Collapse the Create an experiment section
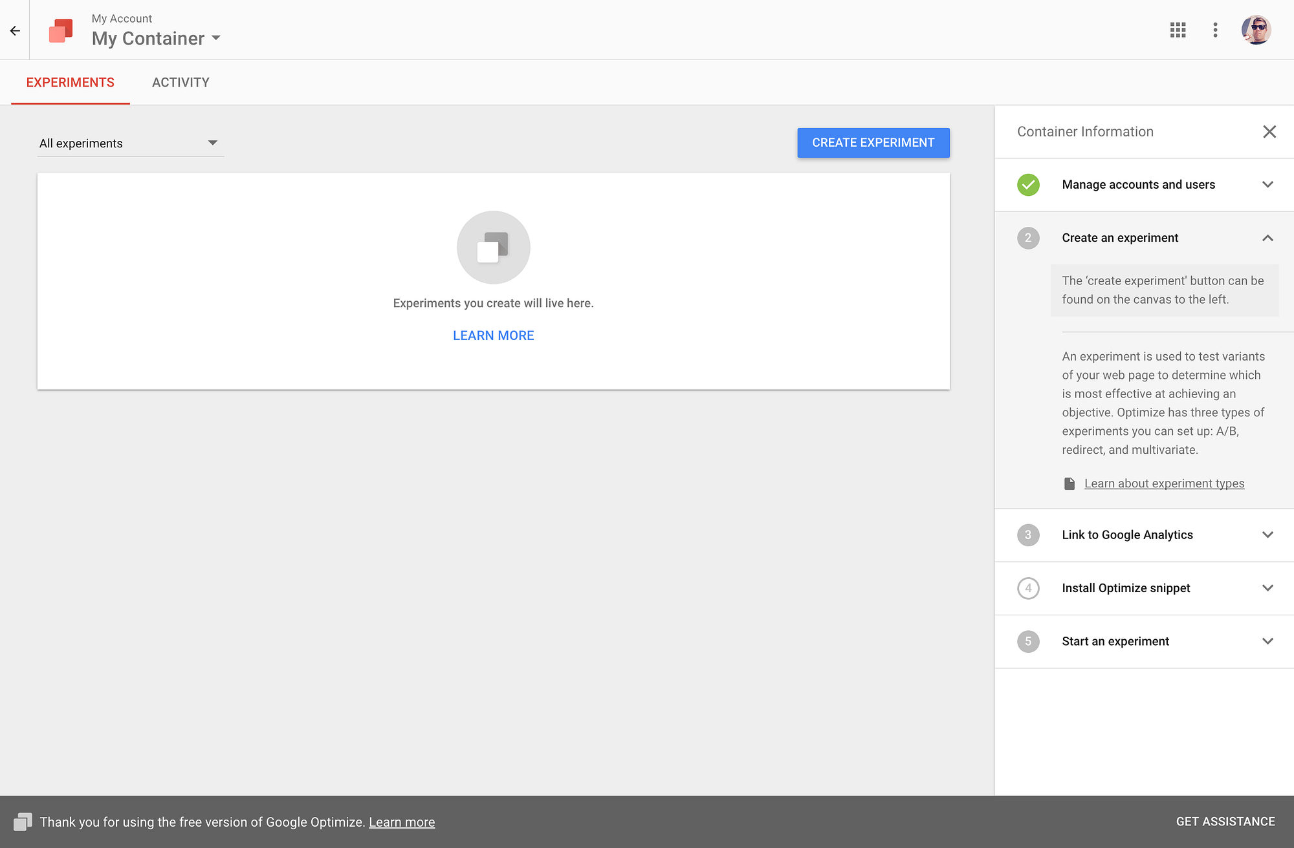 (x=1267, y=238)
